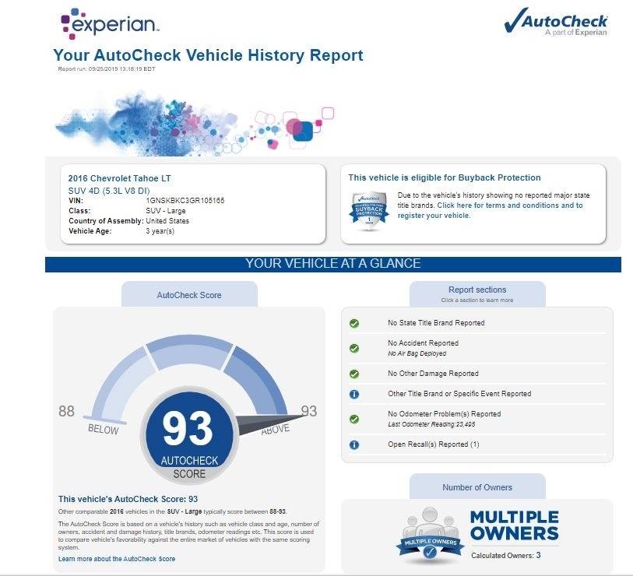Screen dimensions: 633x576
Task: Click the Experian logo
Action: (110, 23)
